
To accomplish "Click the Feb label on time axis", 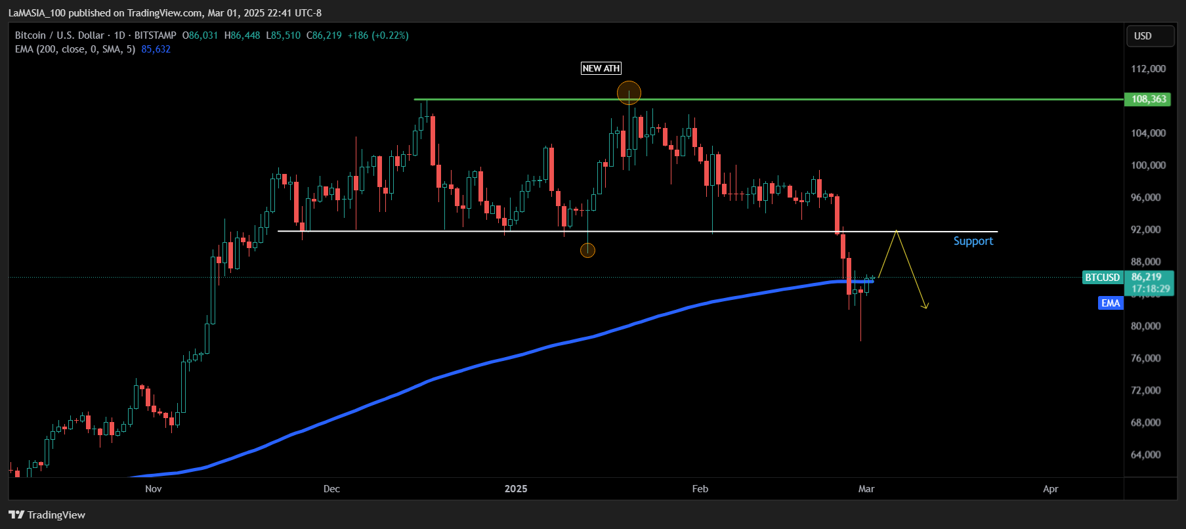I will [x=700, y=489].
